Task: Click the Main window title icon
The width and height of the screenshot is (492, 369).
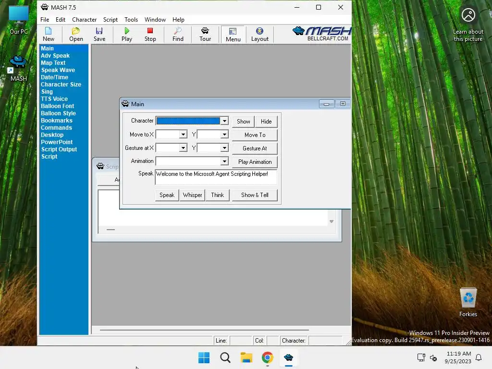Action: 125,104
